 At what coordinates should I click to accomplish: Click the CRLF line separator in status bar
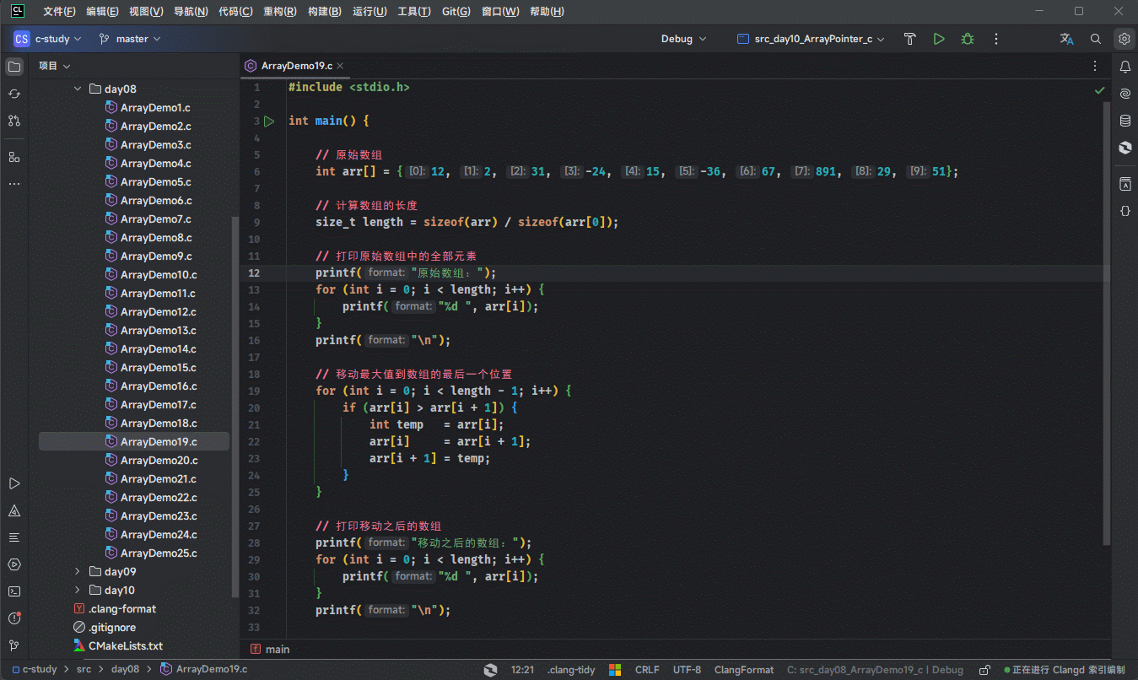647,670
